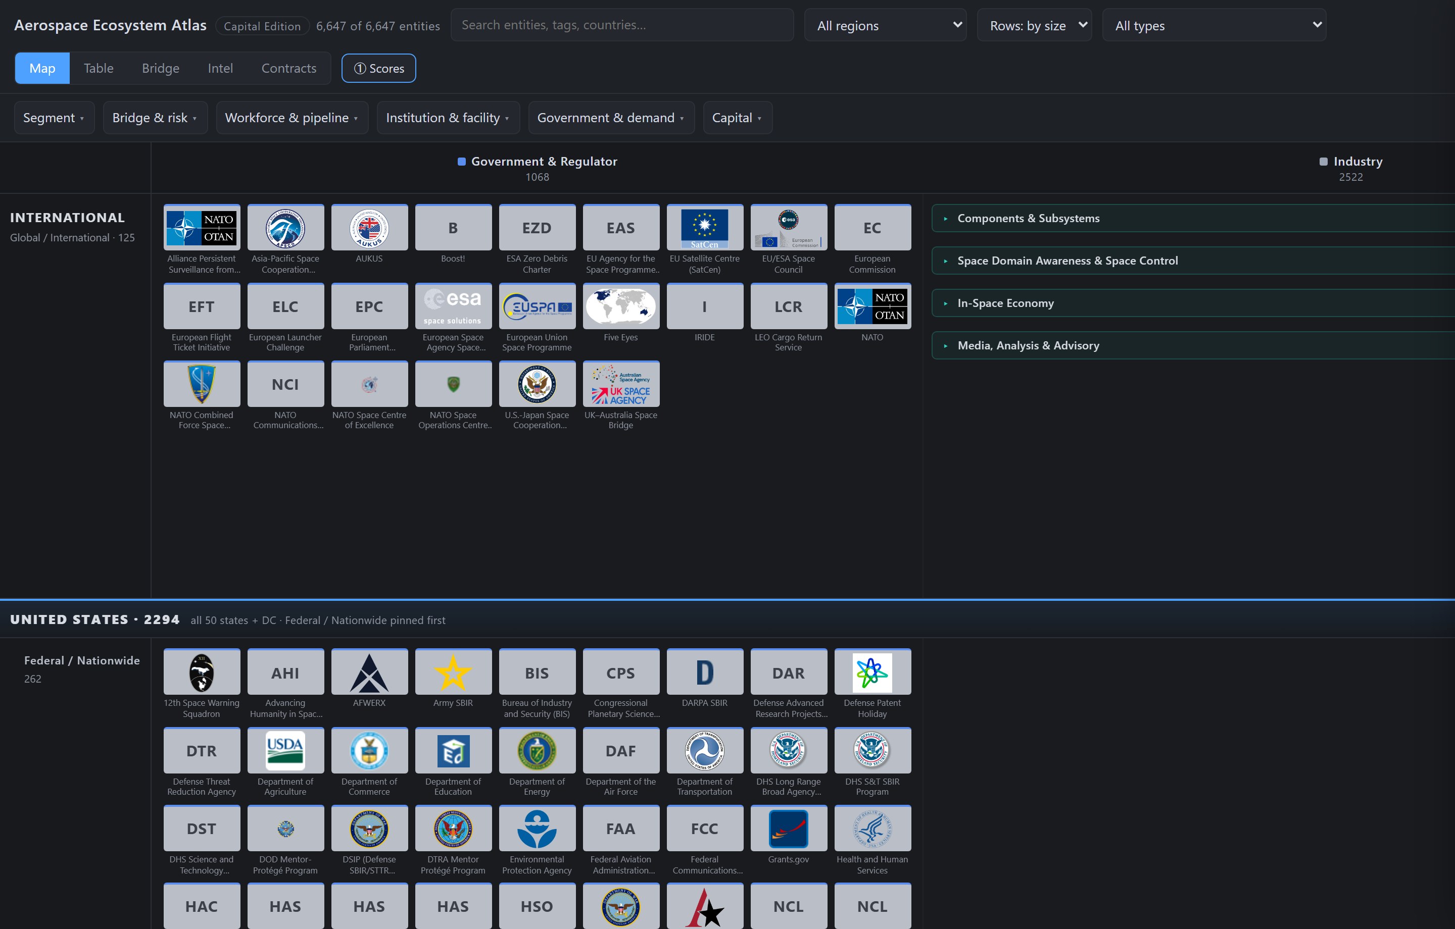Expand the Segment filter menu
Viewport: 1455px width, 929px height.
[55, 118]
